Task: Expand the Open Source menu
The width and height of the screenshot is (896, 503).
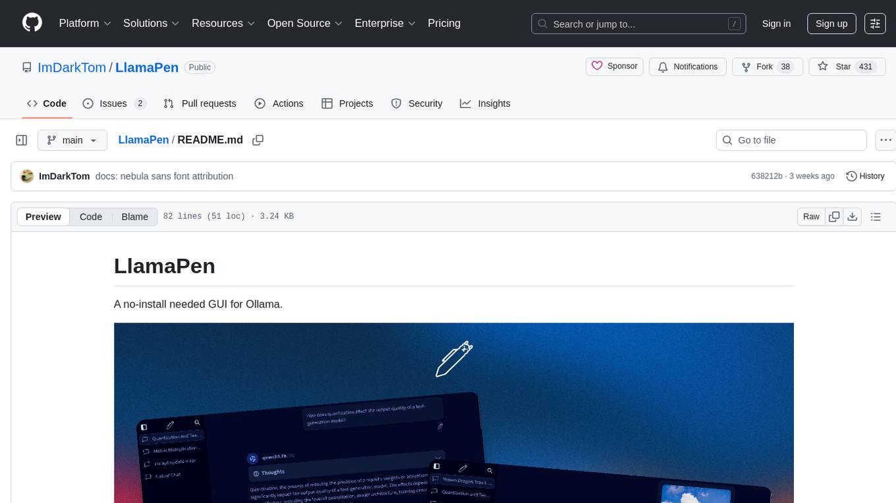Action: [305, 23]
